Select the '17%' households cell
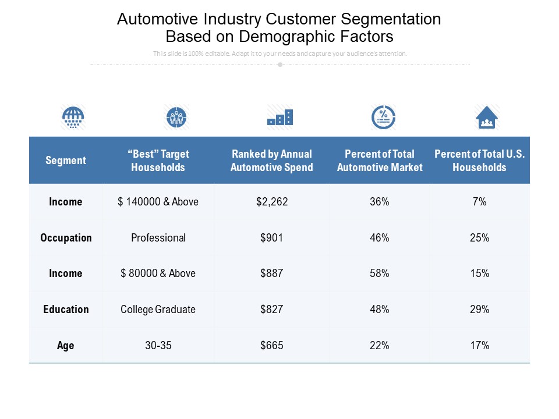Screen dimensions: 559x419 479,345
